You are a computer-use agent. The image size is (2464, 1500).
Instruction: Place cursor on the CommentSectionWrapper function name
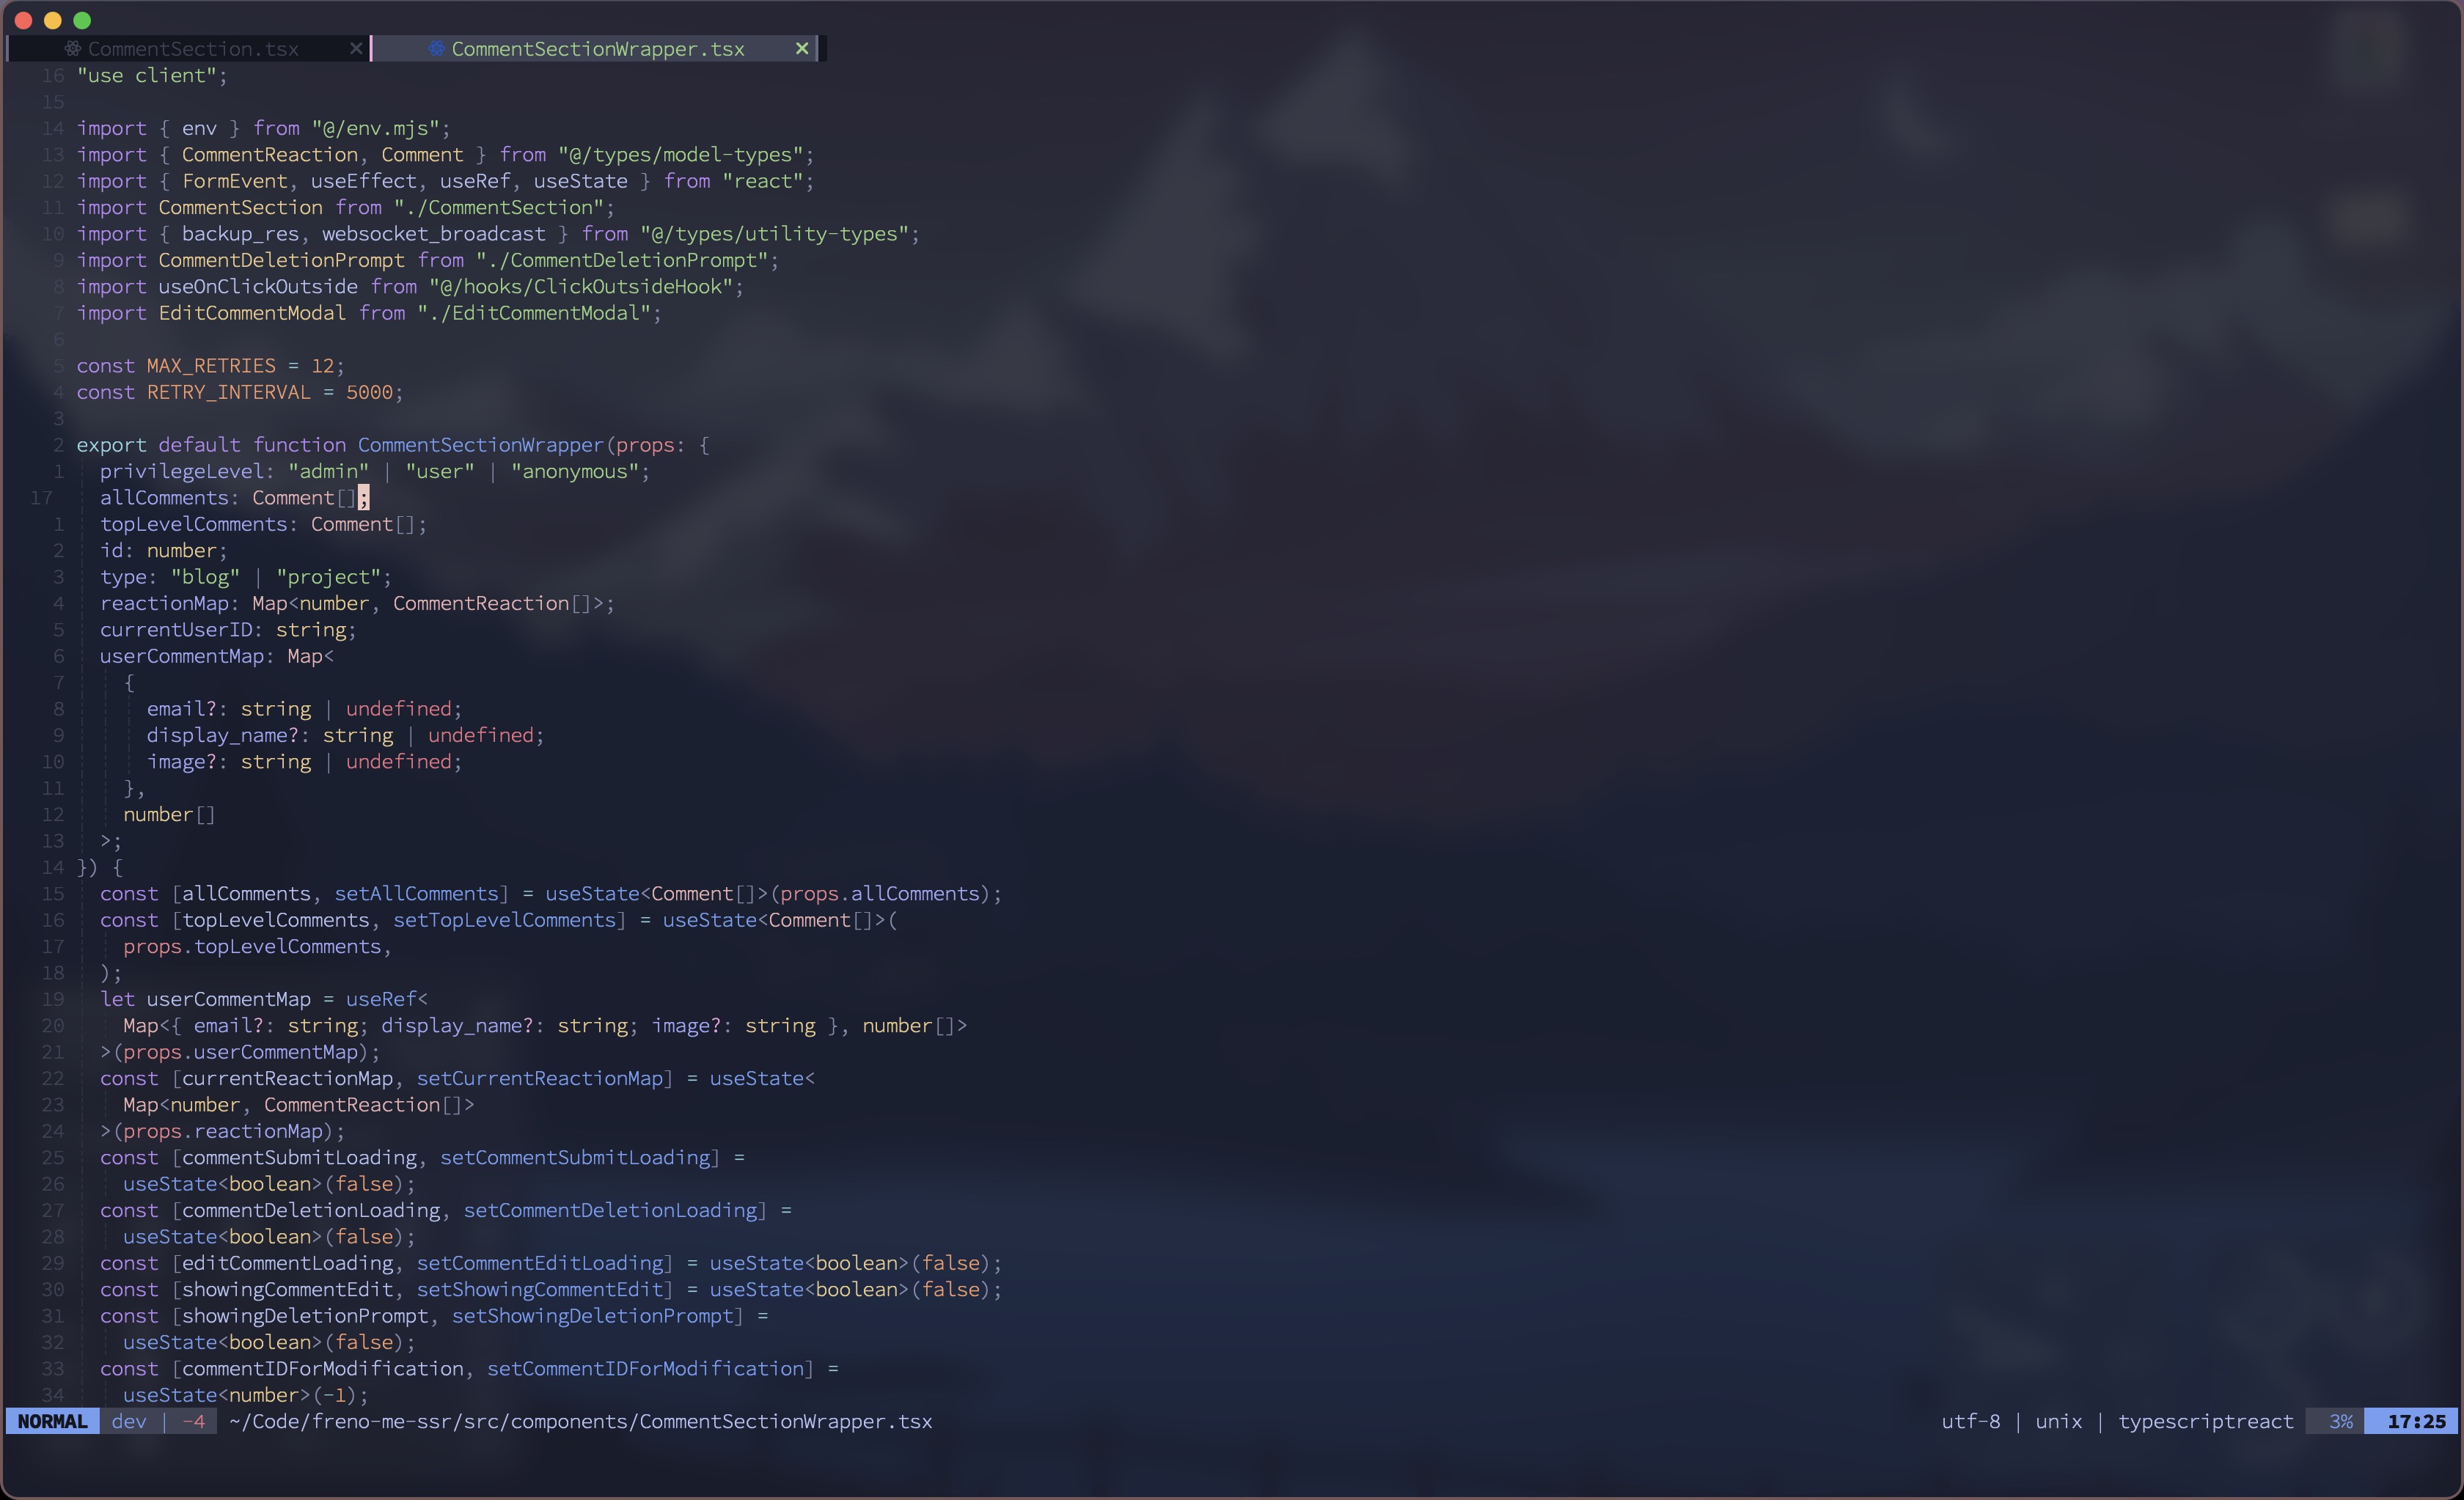(x=481, y=445)
